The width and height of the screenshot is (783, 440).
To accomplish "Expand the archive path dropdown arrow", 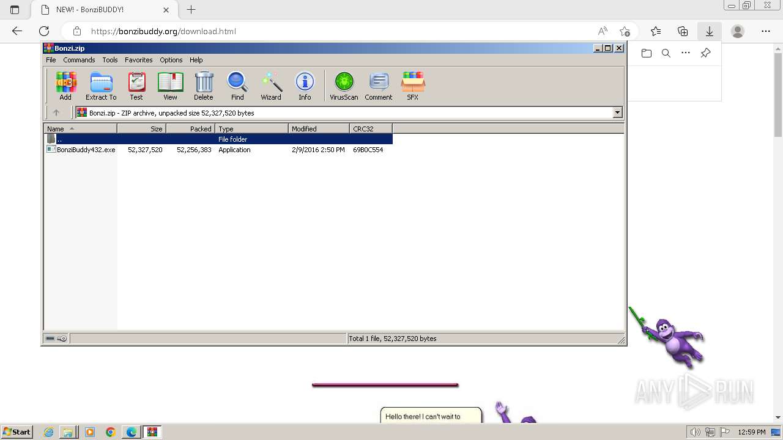I will tap(617, 112).
